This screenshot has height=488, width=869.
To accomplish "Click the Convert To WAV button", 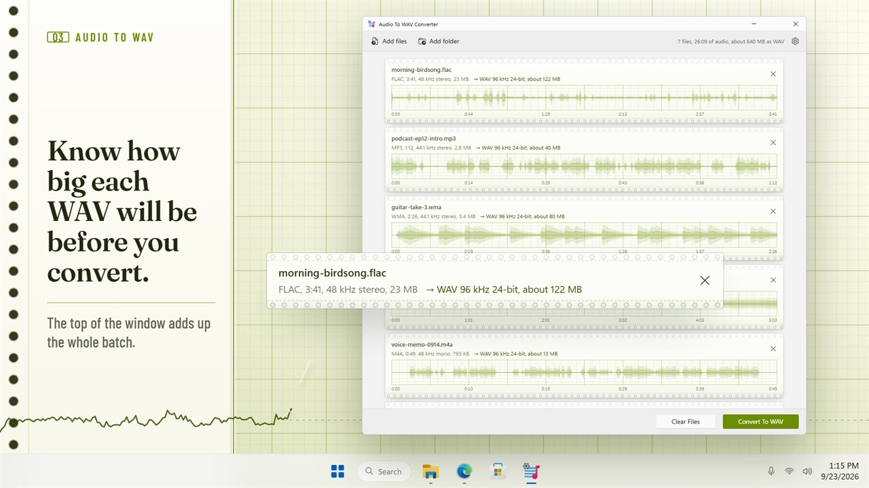I will pyautogui.click(x=760, y=422).
